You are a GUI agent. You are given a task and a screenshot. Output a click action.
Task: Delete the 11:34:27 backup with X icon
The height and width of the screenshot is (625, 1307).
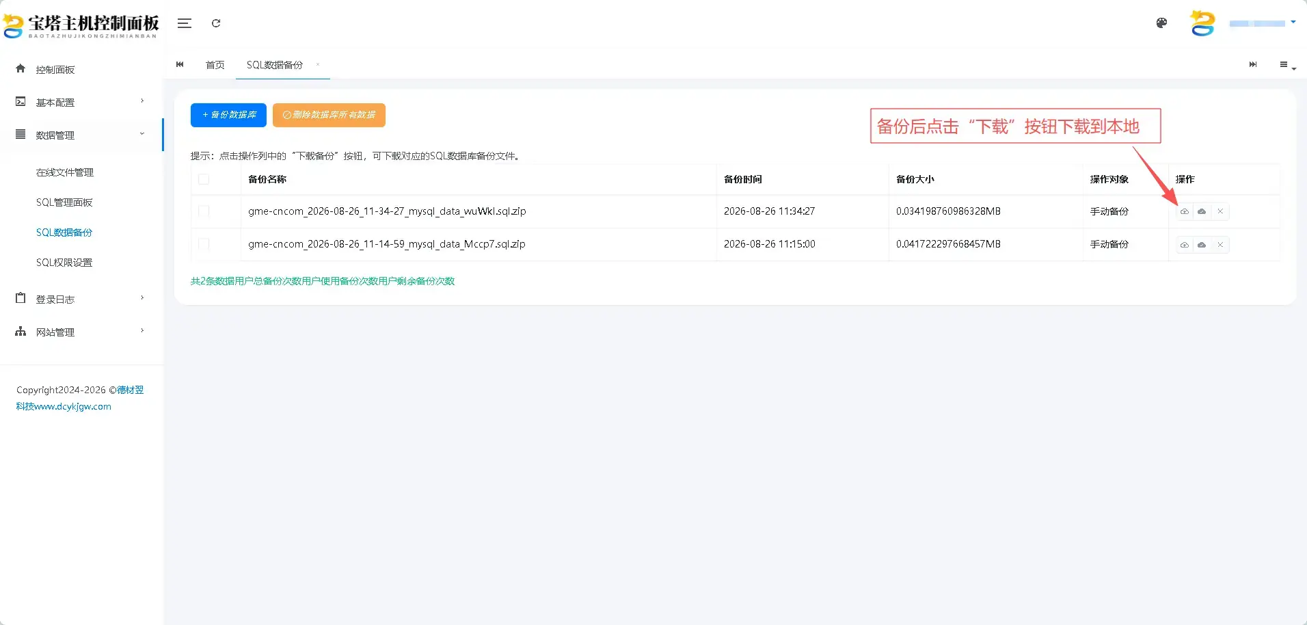tap(1220, 211)
